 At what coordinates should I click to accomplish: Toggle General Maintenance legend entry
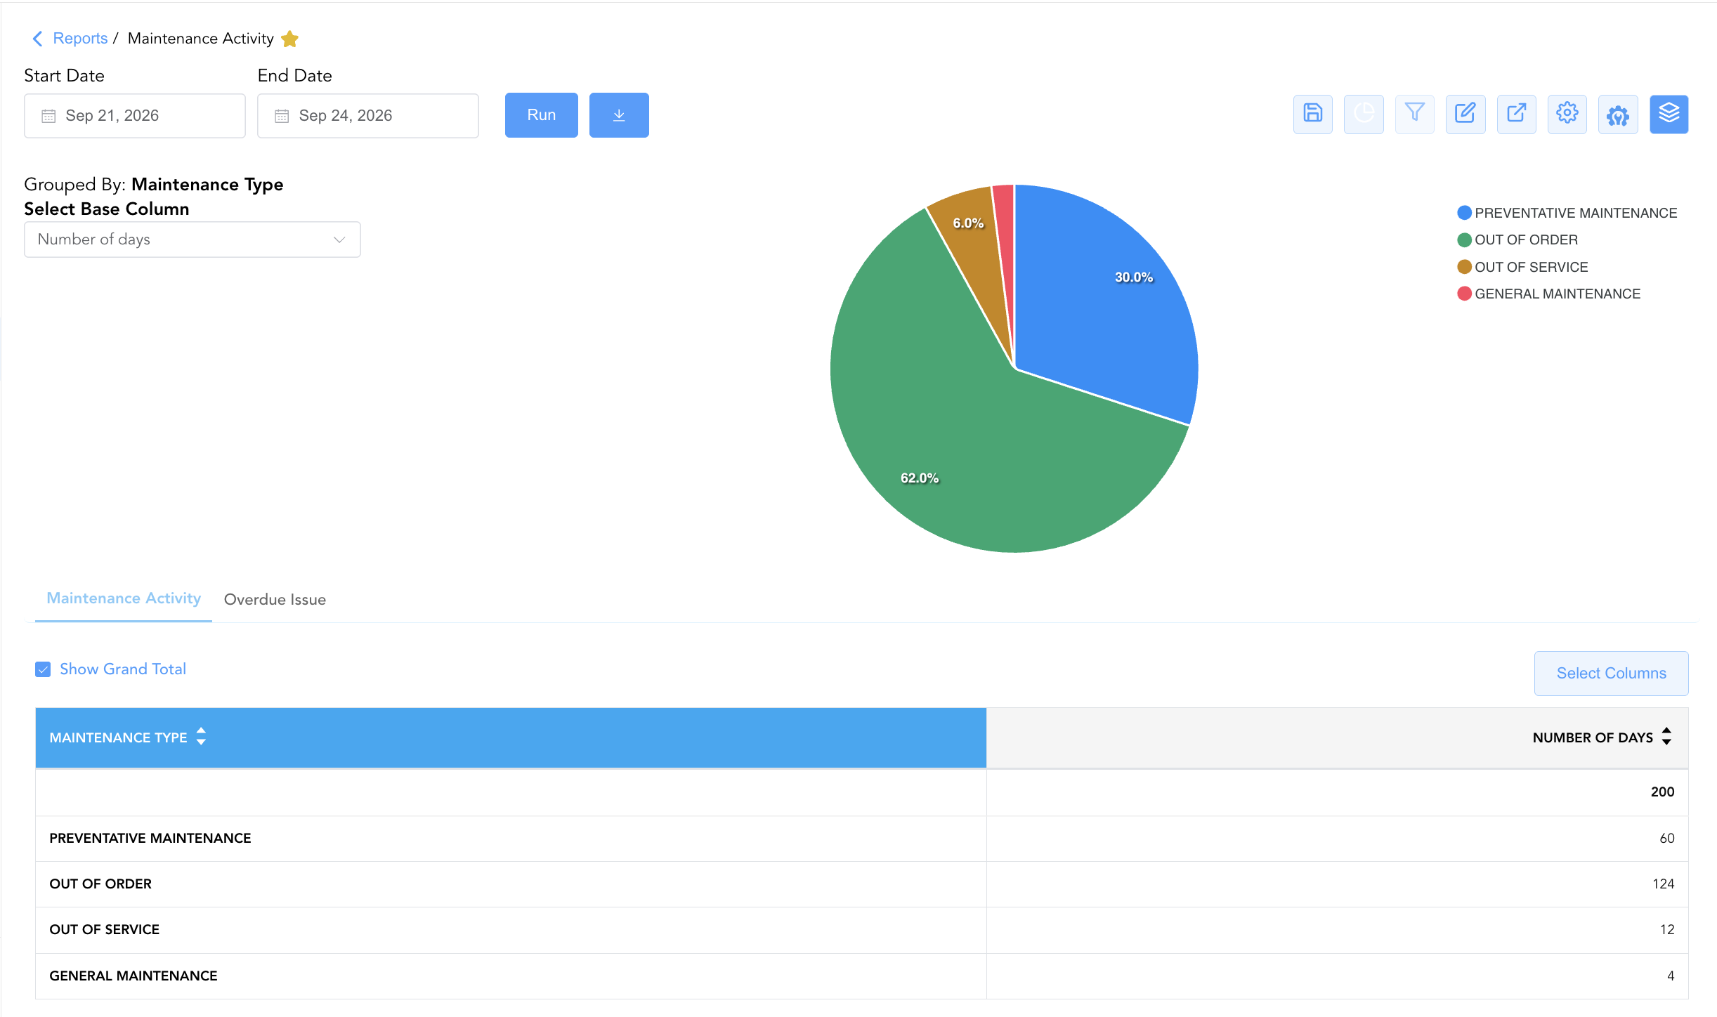[1549, 294]
